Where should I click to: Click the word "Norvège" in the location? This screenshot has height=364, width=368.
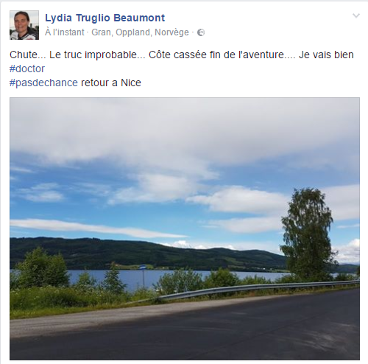tap(171, 32)
